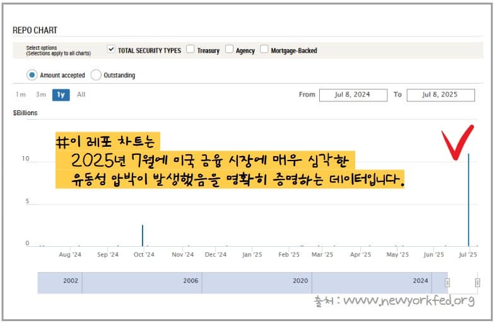Show All time range
This screenshot has height=323, width=494.
click(81, 94)
